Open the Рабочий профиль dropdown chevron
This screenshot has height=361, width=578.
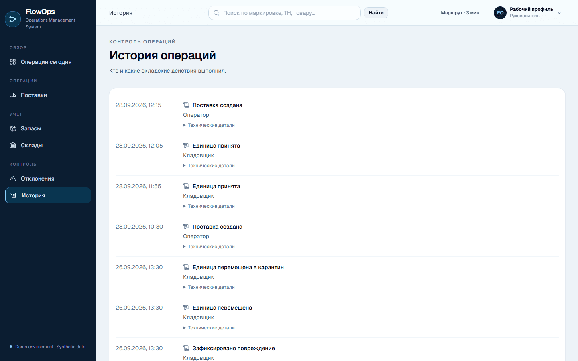pyautogui.click(x=559, y=13)
